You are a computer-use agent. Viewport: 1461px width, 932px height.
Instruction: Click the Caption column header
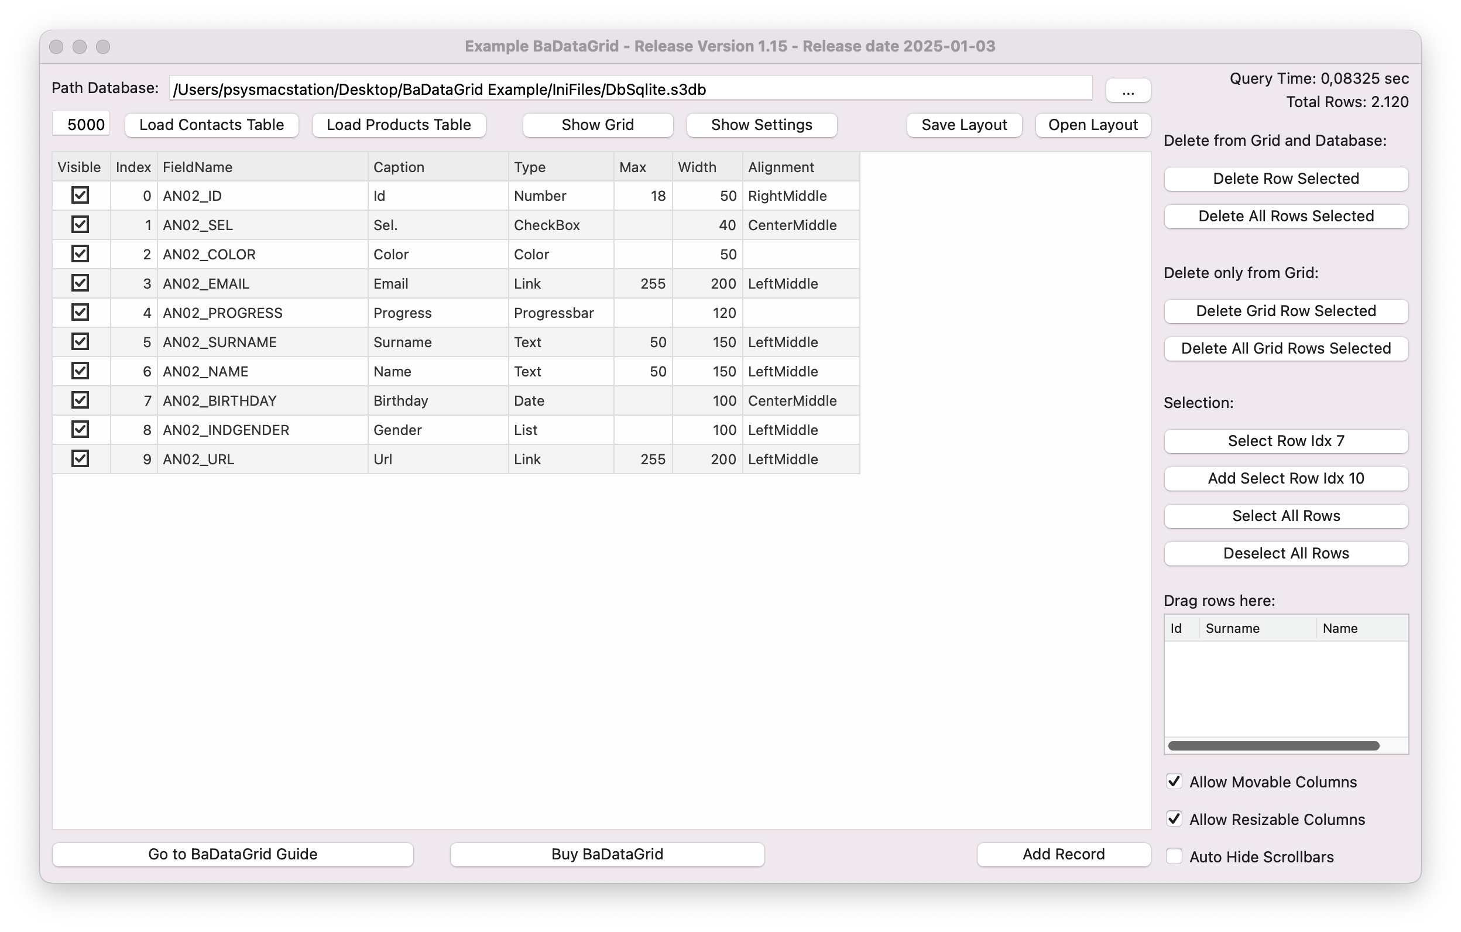(x=438, y=167)
